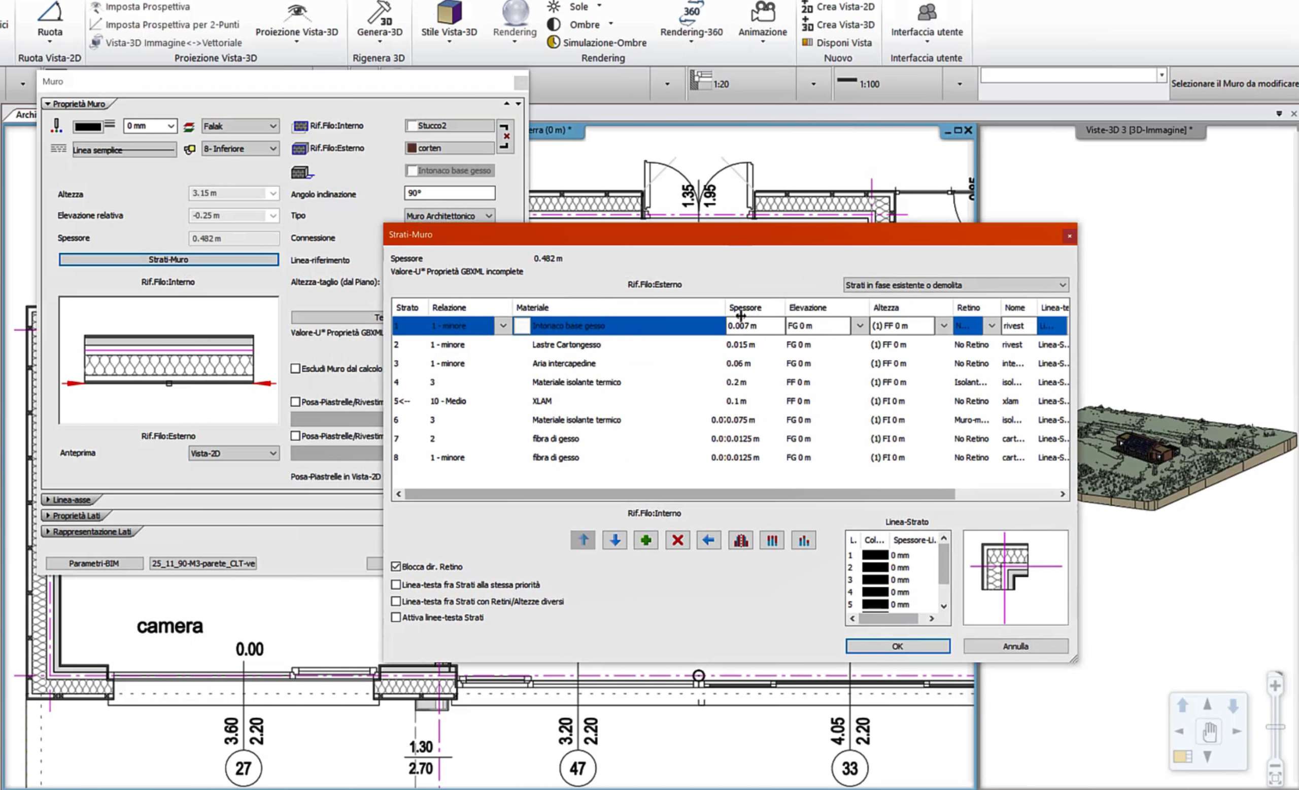Click the pan hand navigation icon
Screen dimensions: 1299x790
click(x=1209, y=733)
